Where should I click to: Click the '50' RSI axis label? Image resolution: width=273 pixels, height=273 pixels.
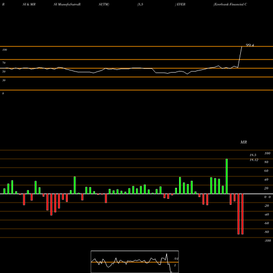[4, 72]
